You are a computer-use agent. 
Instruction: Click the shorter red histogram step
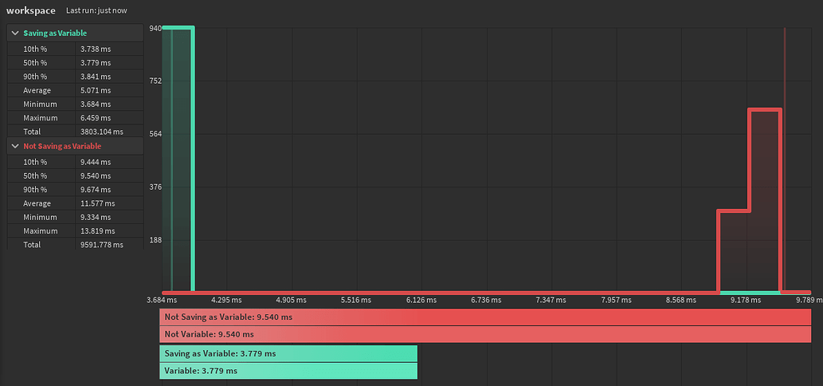(734, 251)
